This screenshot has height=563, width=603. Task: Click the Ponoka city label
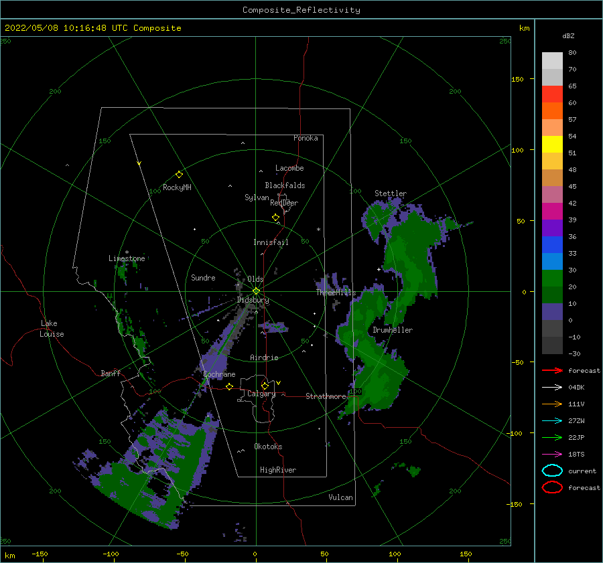306,138
